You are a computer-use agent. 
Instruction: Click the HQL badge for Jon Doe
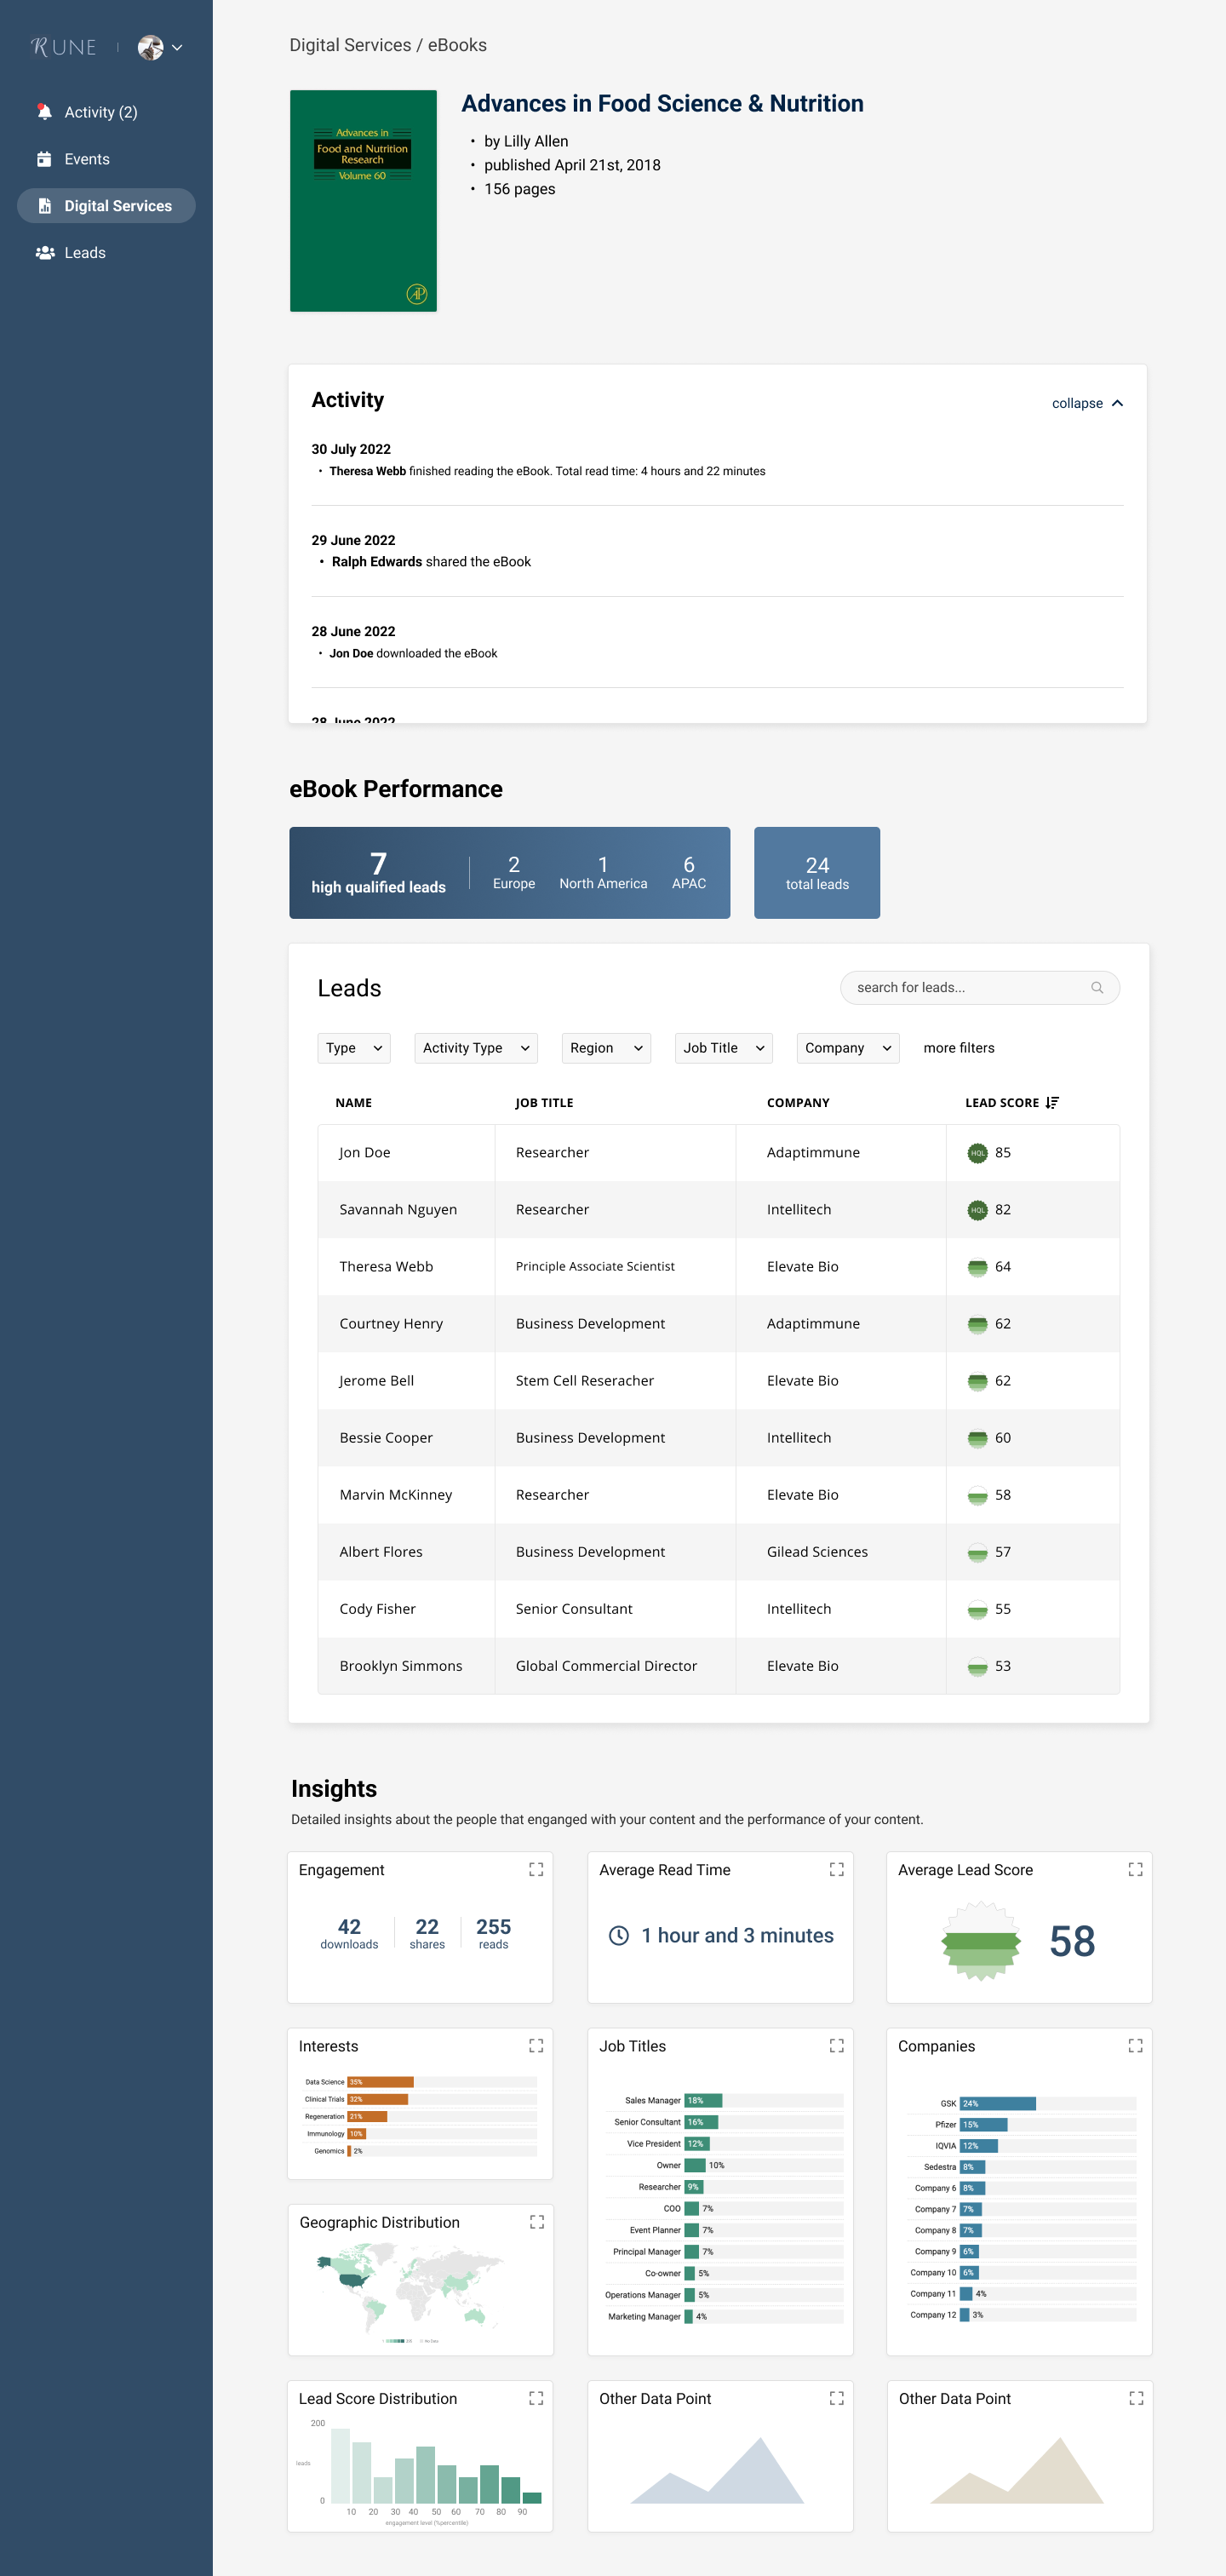coord(978,1153)
